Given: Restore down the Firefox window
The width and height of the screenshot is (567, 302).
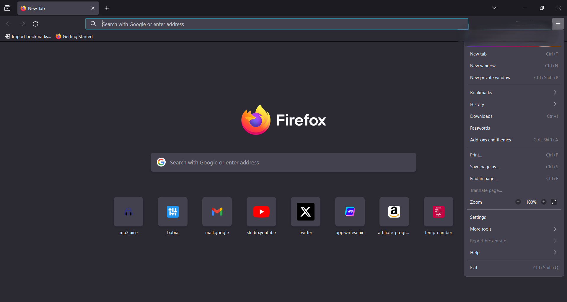Looking at the screenshot, I should [x=542, y=8].
